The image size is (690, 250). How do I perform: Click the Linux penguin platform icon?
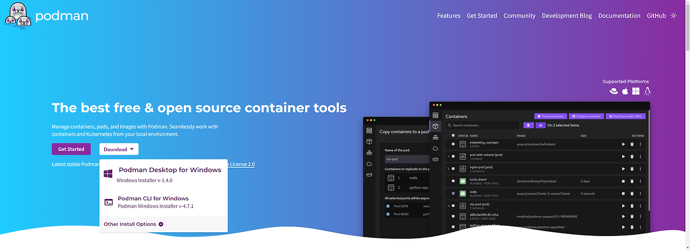[647, 91]
